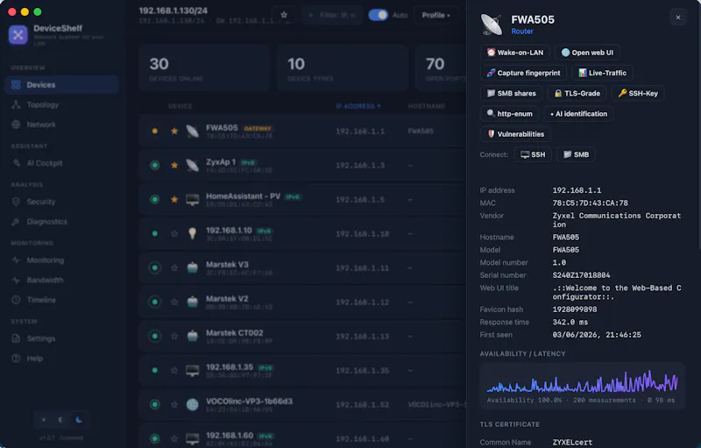Click the Settings sidebar icon
Viewport: 701px width, 448px height.
click(x=16, y=338)
